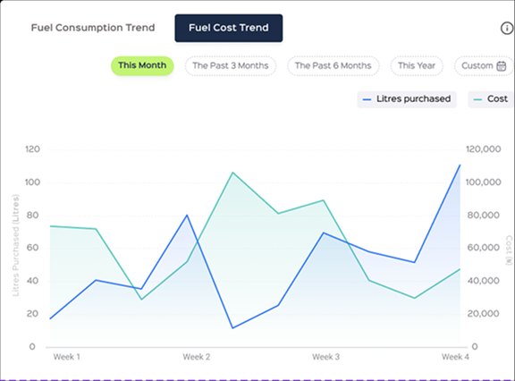Click the calendar icon in Custom filter

point(502,66)
